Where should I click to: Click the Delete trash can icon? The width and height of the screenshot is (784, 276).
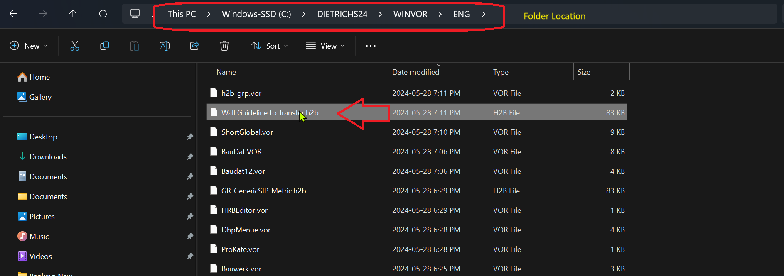[x=224, y=46]
